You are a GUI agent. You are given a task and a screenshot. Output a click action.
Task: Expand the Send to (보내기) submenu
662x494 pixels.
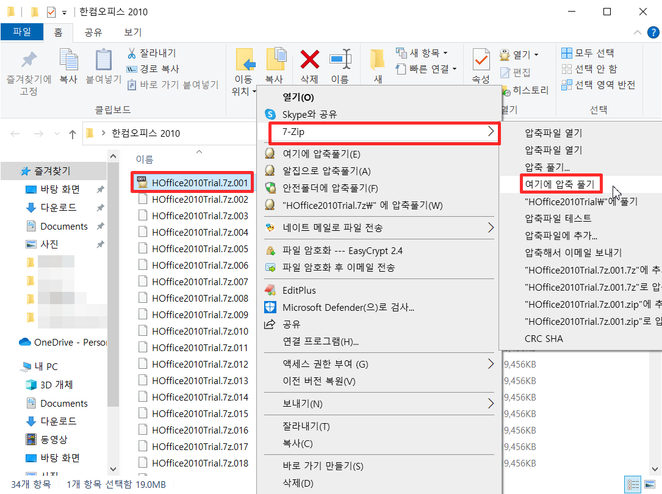pyautogui.click(x=379, y=404)
